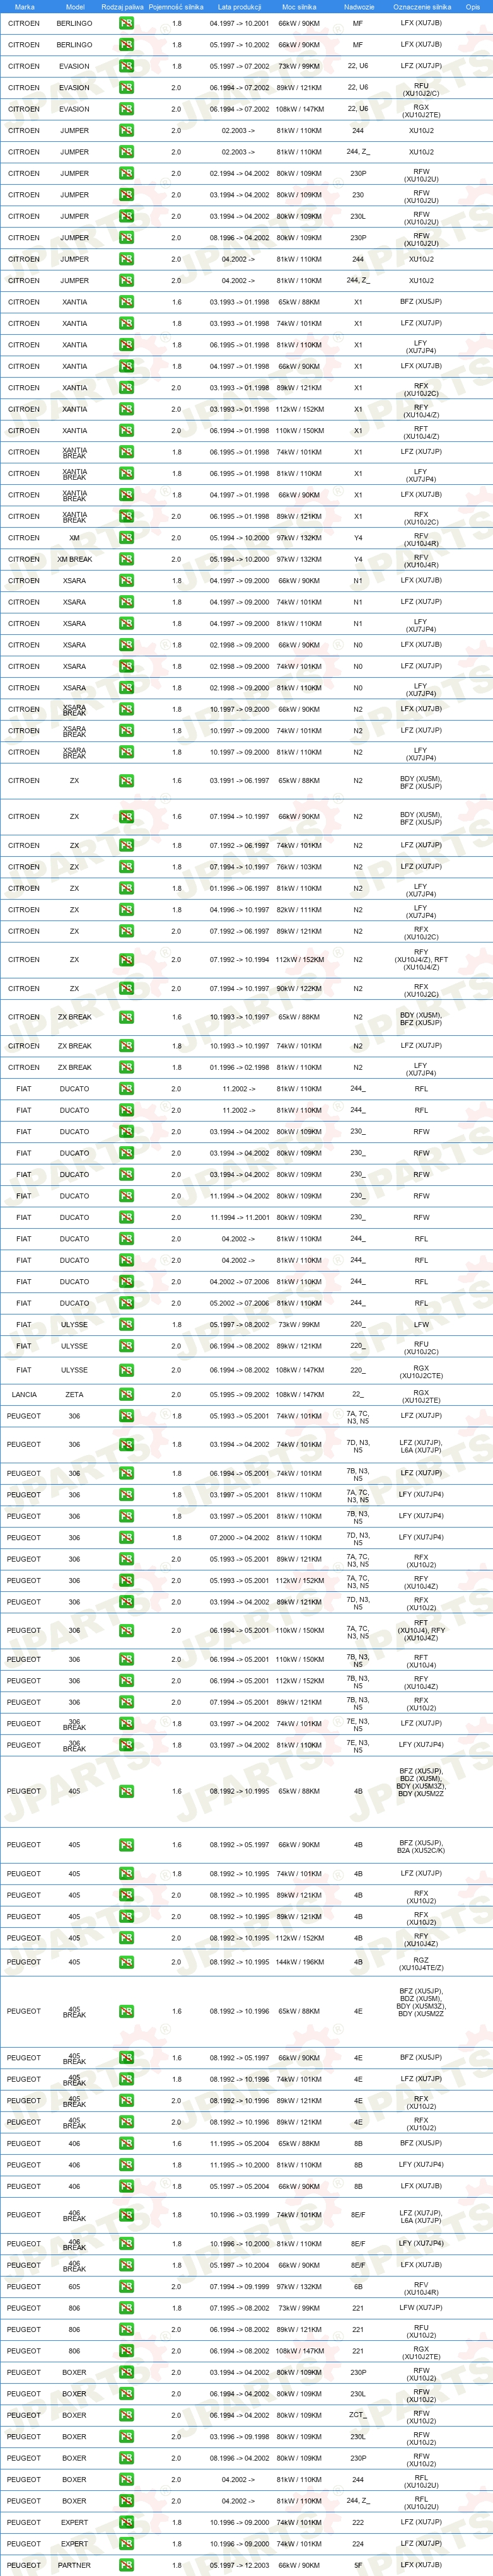Click fuel icon in XANTIA 110kW / 150KM row
The image size is (493, 2576).
pyautogui.click(x=126, y=431)
